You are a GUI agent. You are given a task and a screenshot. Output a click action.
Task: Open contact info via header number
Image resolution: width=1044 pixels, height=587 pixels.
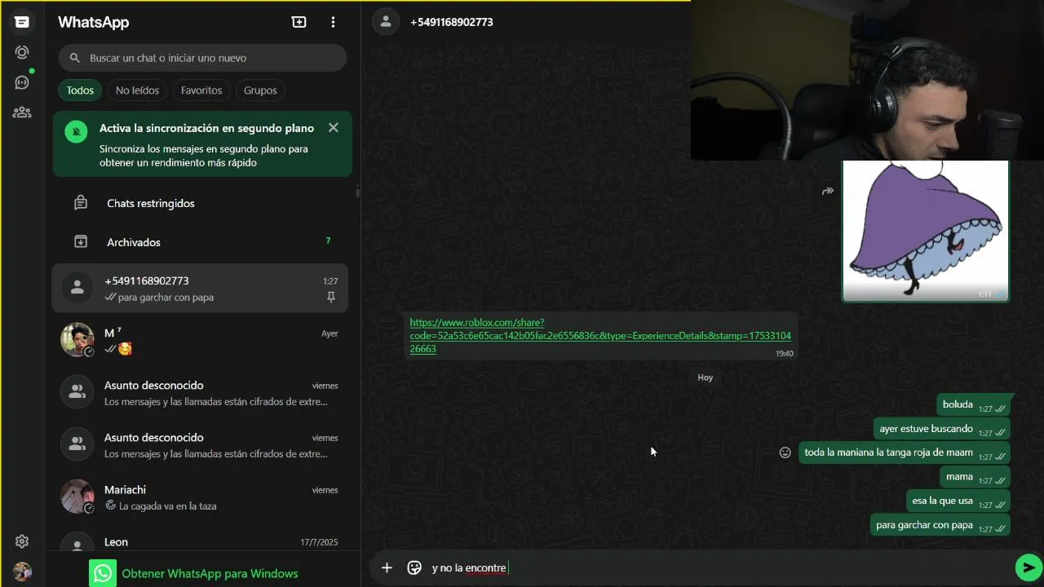452,22
